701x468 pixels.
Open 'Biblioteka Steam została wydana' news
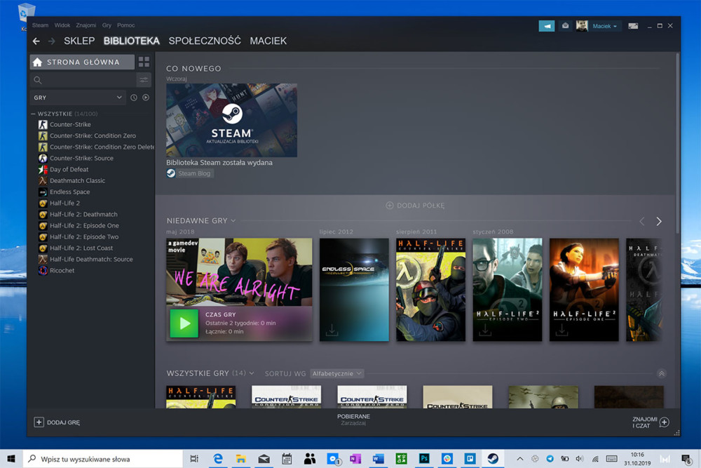pyautogui.click(x=219, y=162)
